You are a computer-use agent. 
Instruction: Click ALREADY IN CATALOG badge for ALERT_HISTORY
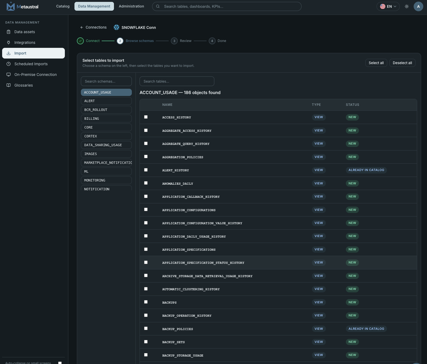[x=366, y=170]
